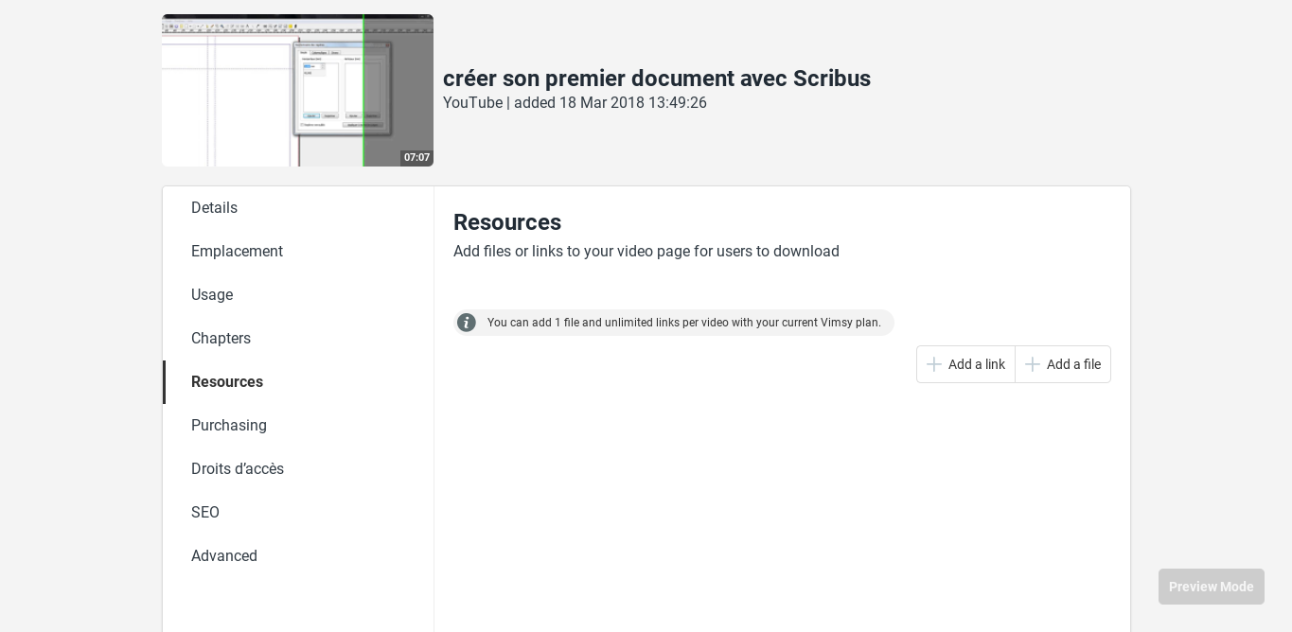This screenshot has height=632, width=1292.
Task: Click the info icon beside the plan notice
Action: (x=467, y=323)
